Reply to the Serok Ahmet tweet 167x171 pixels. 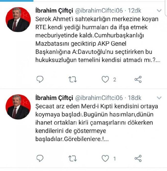click(40, 79)
